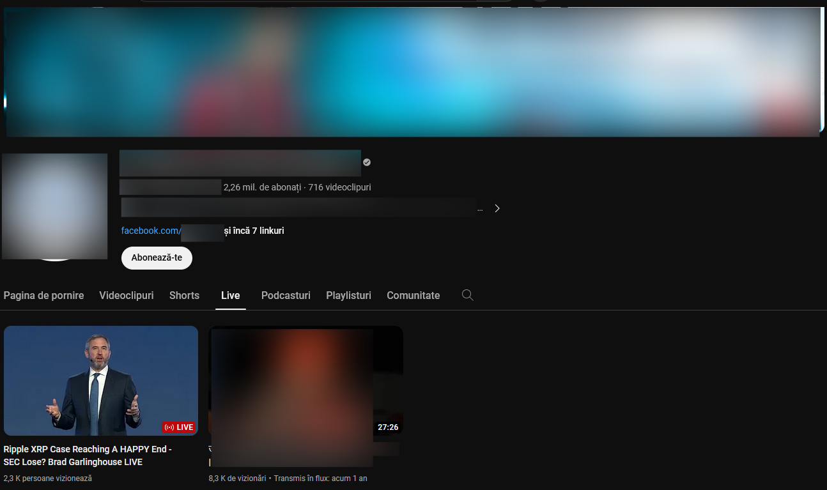Select the Live tab

230,295
